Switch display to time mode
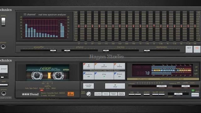This screenshot has width=201, height=113. tap(106, 94)
